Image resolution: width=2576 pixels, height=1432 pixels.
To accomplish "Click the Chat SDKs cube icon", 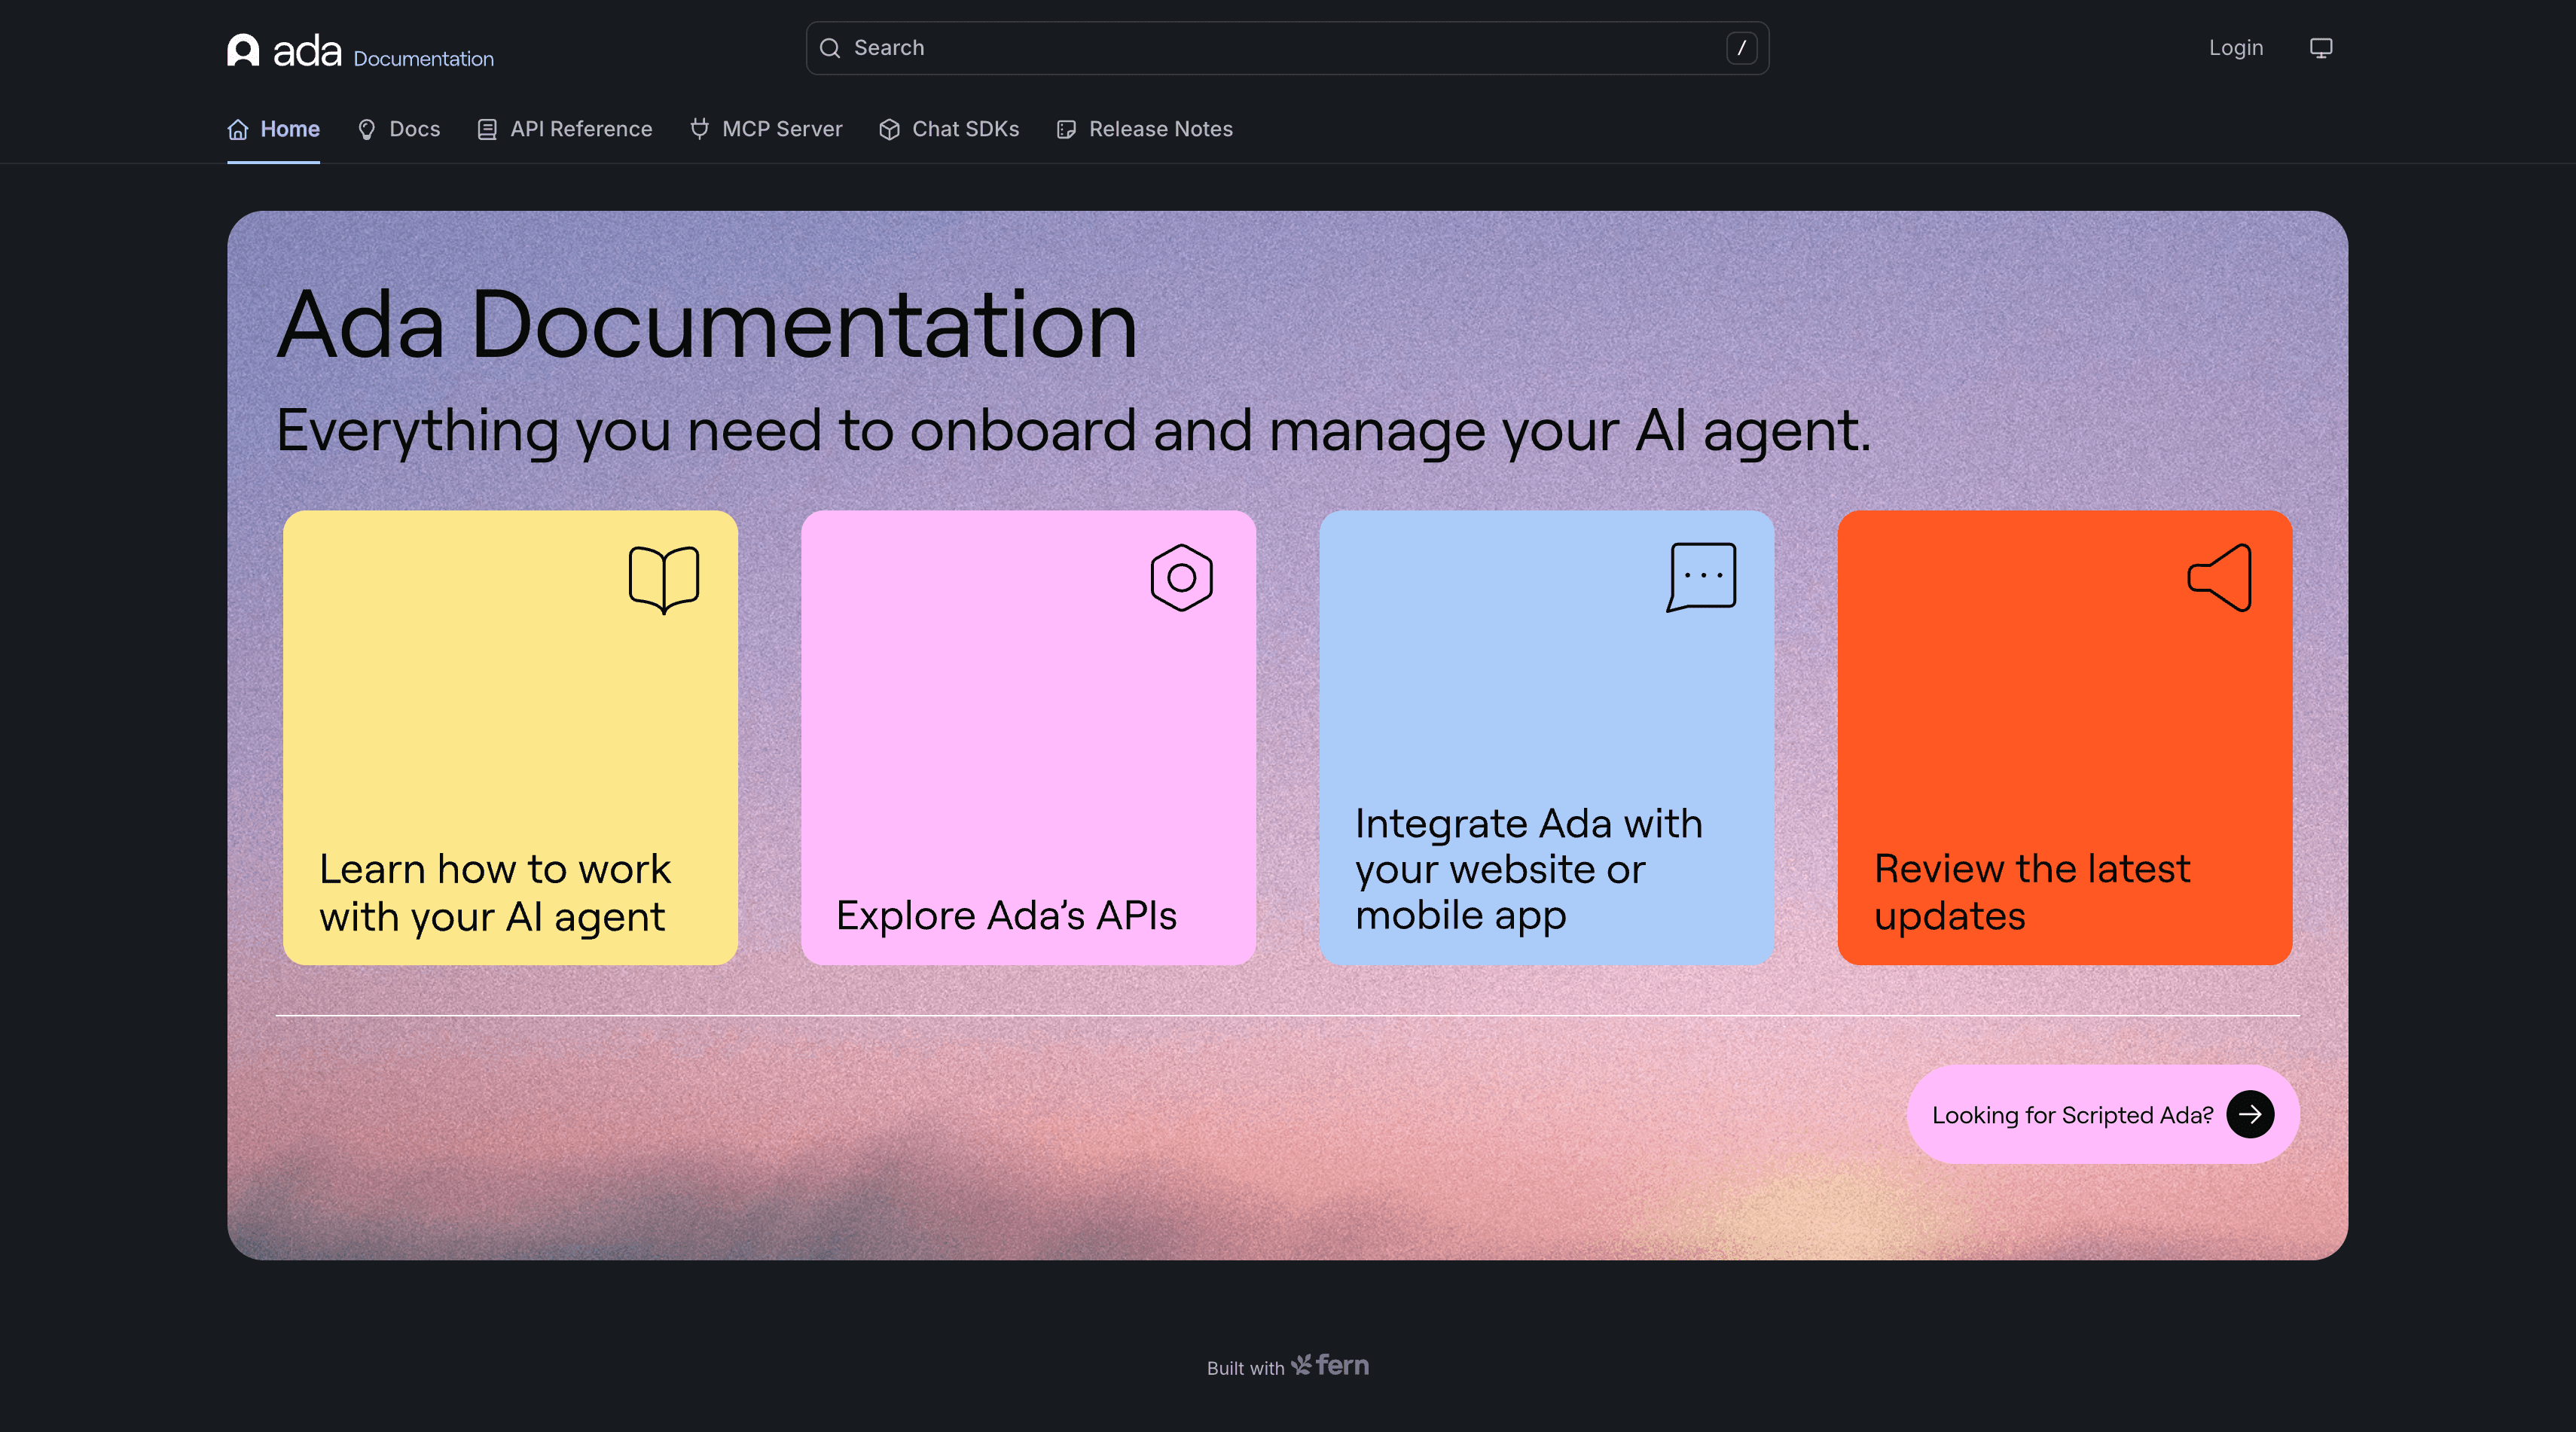I will [889, 129].
